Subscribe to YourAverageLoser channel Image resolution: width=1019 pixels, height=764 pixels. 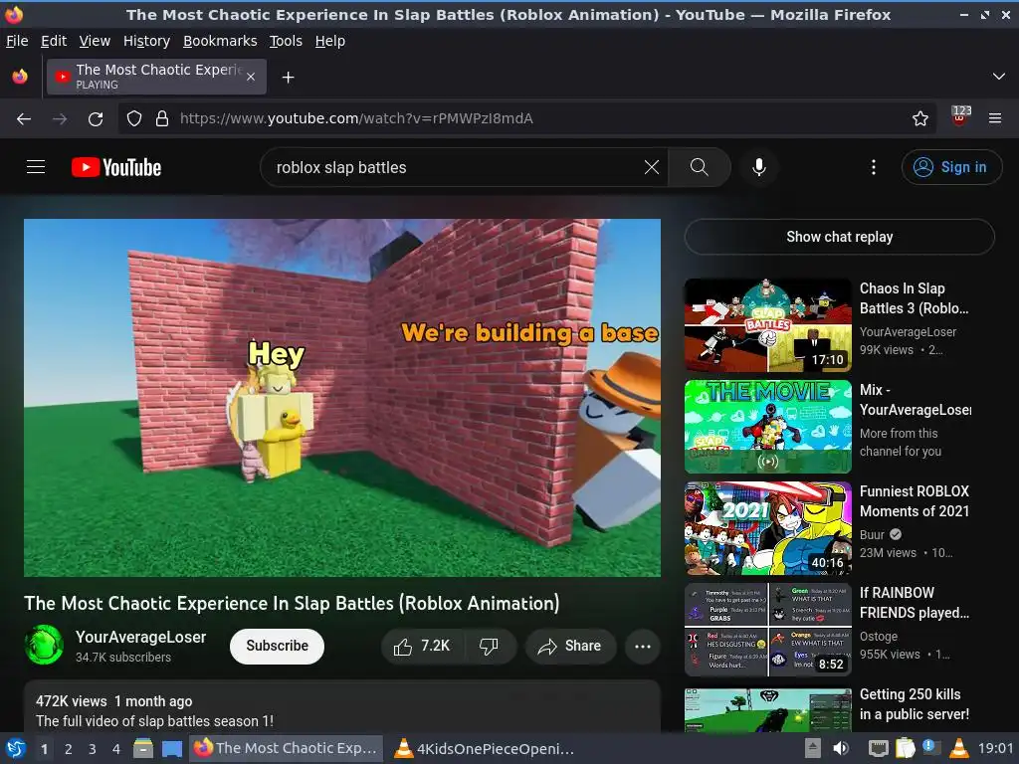click(277, 646)
